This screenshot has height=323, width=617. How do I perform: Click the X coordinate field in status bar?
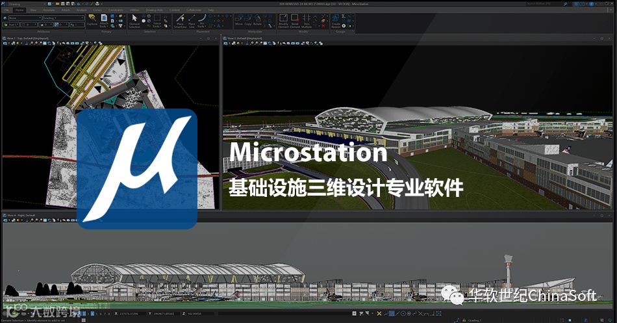pyautogui.click(x=133, y=313)
